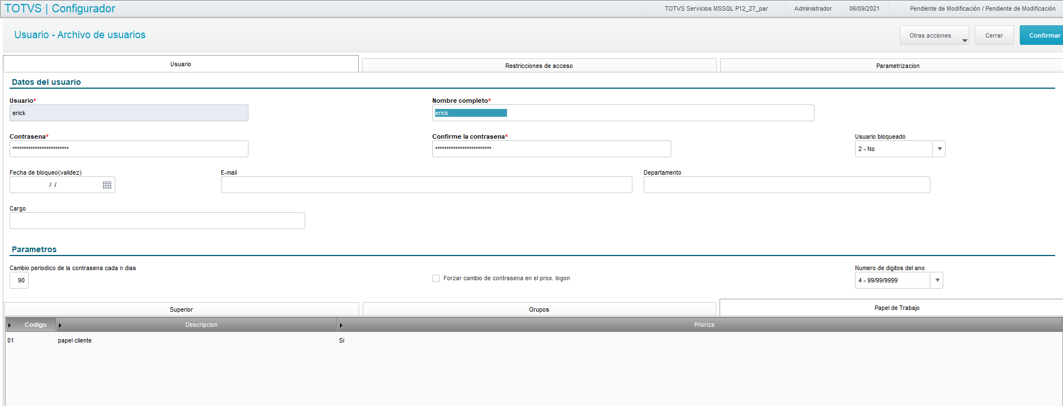
Task: Click the Cerrar button
Action: 994,35
